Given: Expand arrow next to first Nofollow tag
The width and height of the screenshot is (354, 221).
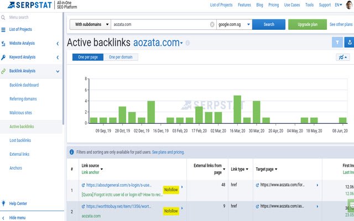Looking at the screenshot, I should click(x=182, y=187).
